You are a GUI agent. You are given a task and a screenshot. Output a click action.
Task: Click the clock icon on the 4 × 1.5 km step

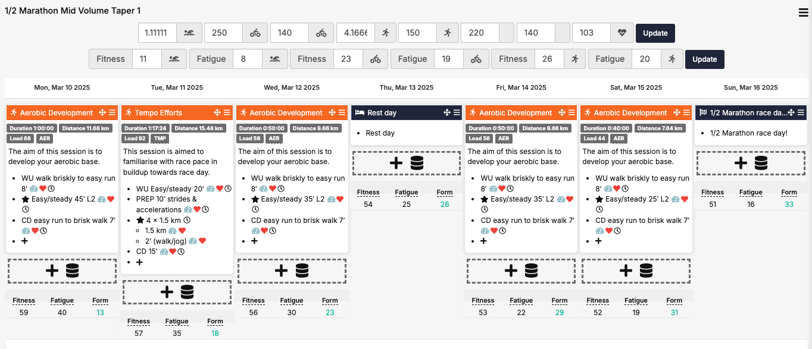click(x=187, y=220)
